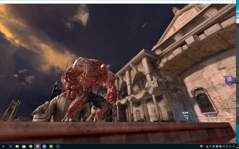The width and height of the screenshot is (239, 149).
Task: Open OBS Studio from the taskbar
Action: pyautogui.click(x=58, y=146)
